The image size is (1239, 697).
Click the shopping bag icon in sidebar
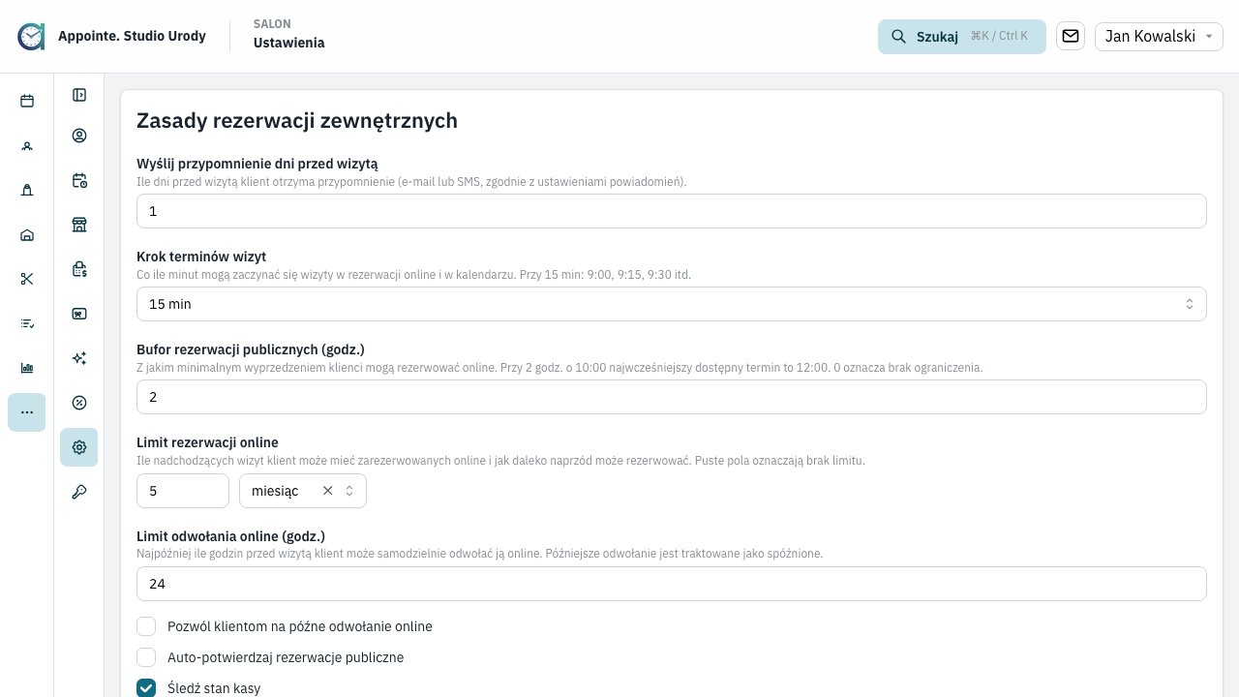pos(27,190)
